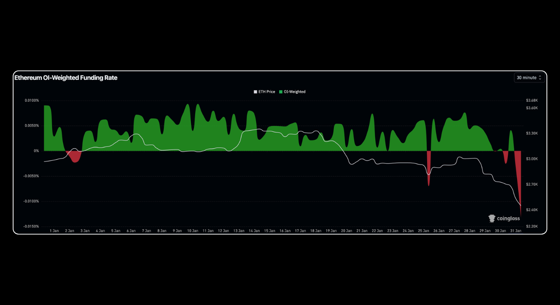Click the OI-Weighted legend label text
Screen dimensions: 560x305
pyautogui.click(x=295, y=91)
